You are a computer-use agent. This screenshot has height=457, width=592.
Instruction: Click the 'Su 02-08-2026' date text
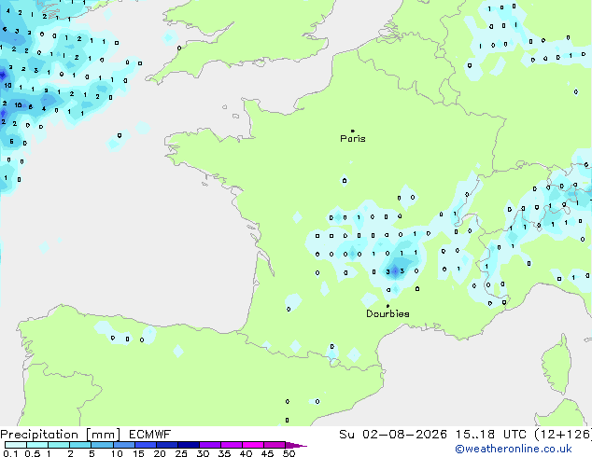tap(393, 435)
